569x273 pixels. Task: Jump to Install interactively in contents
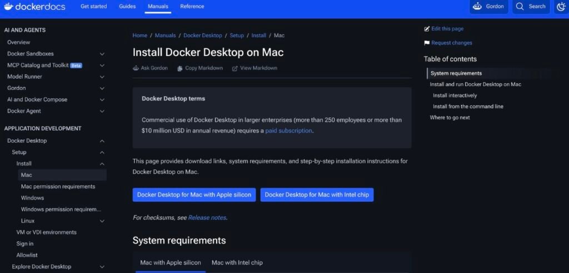point(455,95)
